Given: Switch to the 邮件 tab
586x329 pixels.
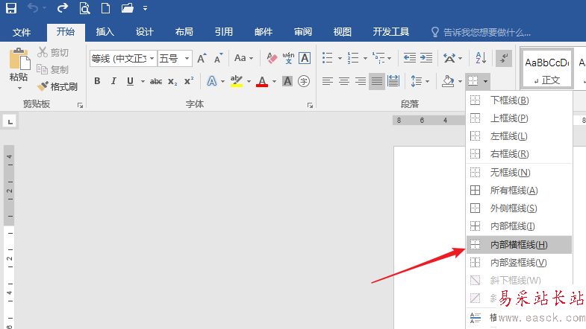Looking at the screenshot, I should pyautogui.click(x=264, y=32).
